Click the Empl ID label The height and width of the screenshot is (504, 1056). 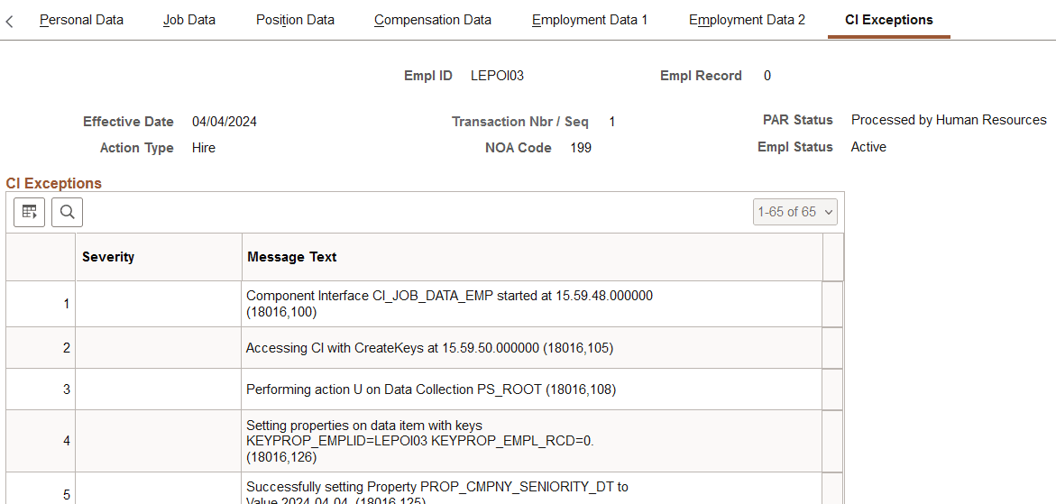[427, 76]
